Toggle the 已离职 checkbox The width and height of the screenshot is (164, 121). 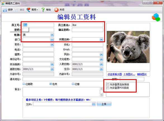tap(24, 84)
